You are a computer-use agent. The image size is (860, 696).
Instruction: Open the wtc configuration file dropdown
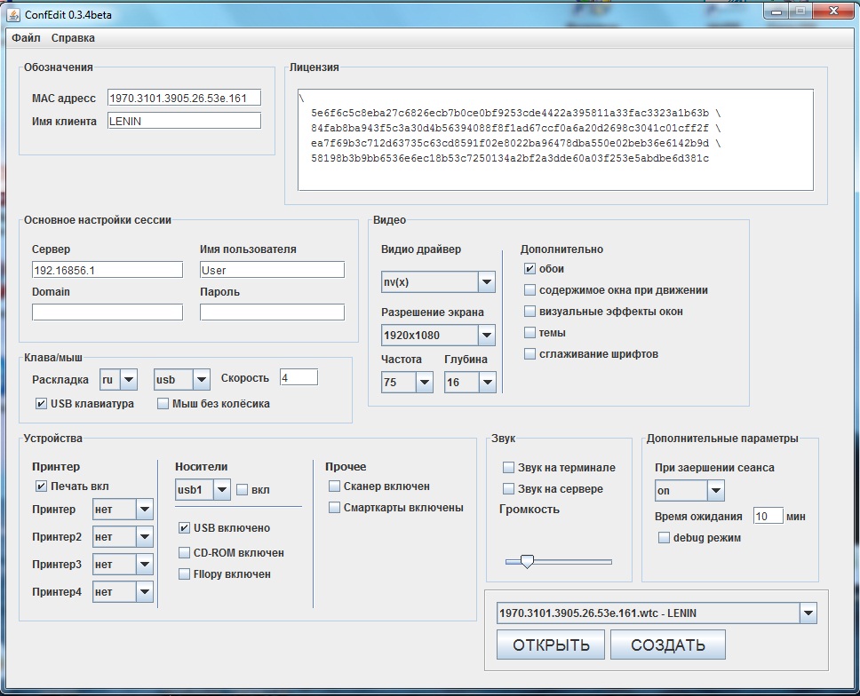[807, 613]
